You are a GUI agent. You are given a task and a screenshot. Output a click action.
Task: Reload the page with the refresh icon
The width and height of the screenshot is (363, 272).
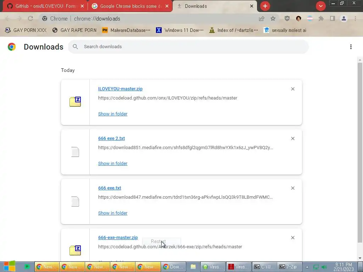pyautogui.click(x=30, y=18)
